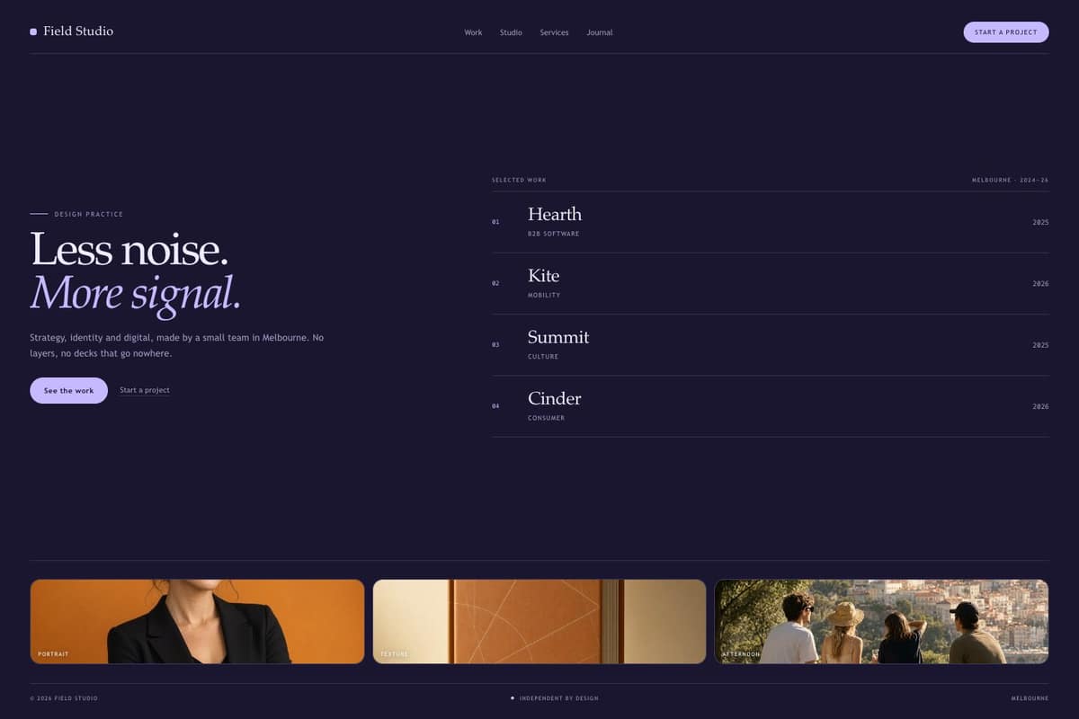Click the Field Studio logo square
Viewport: 1079px width, 719px height.
click(33, 31)
